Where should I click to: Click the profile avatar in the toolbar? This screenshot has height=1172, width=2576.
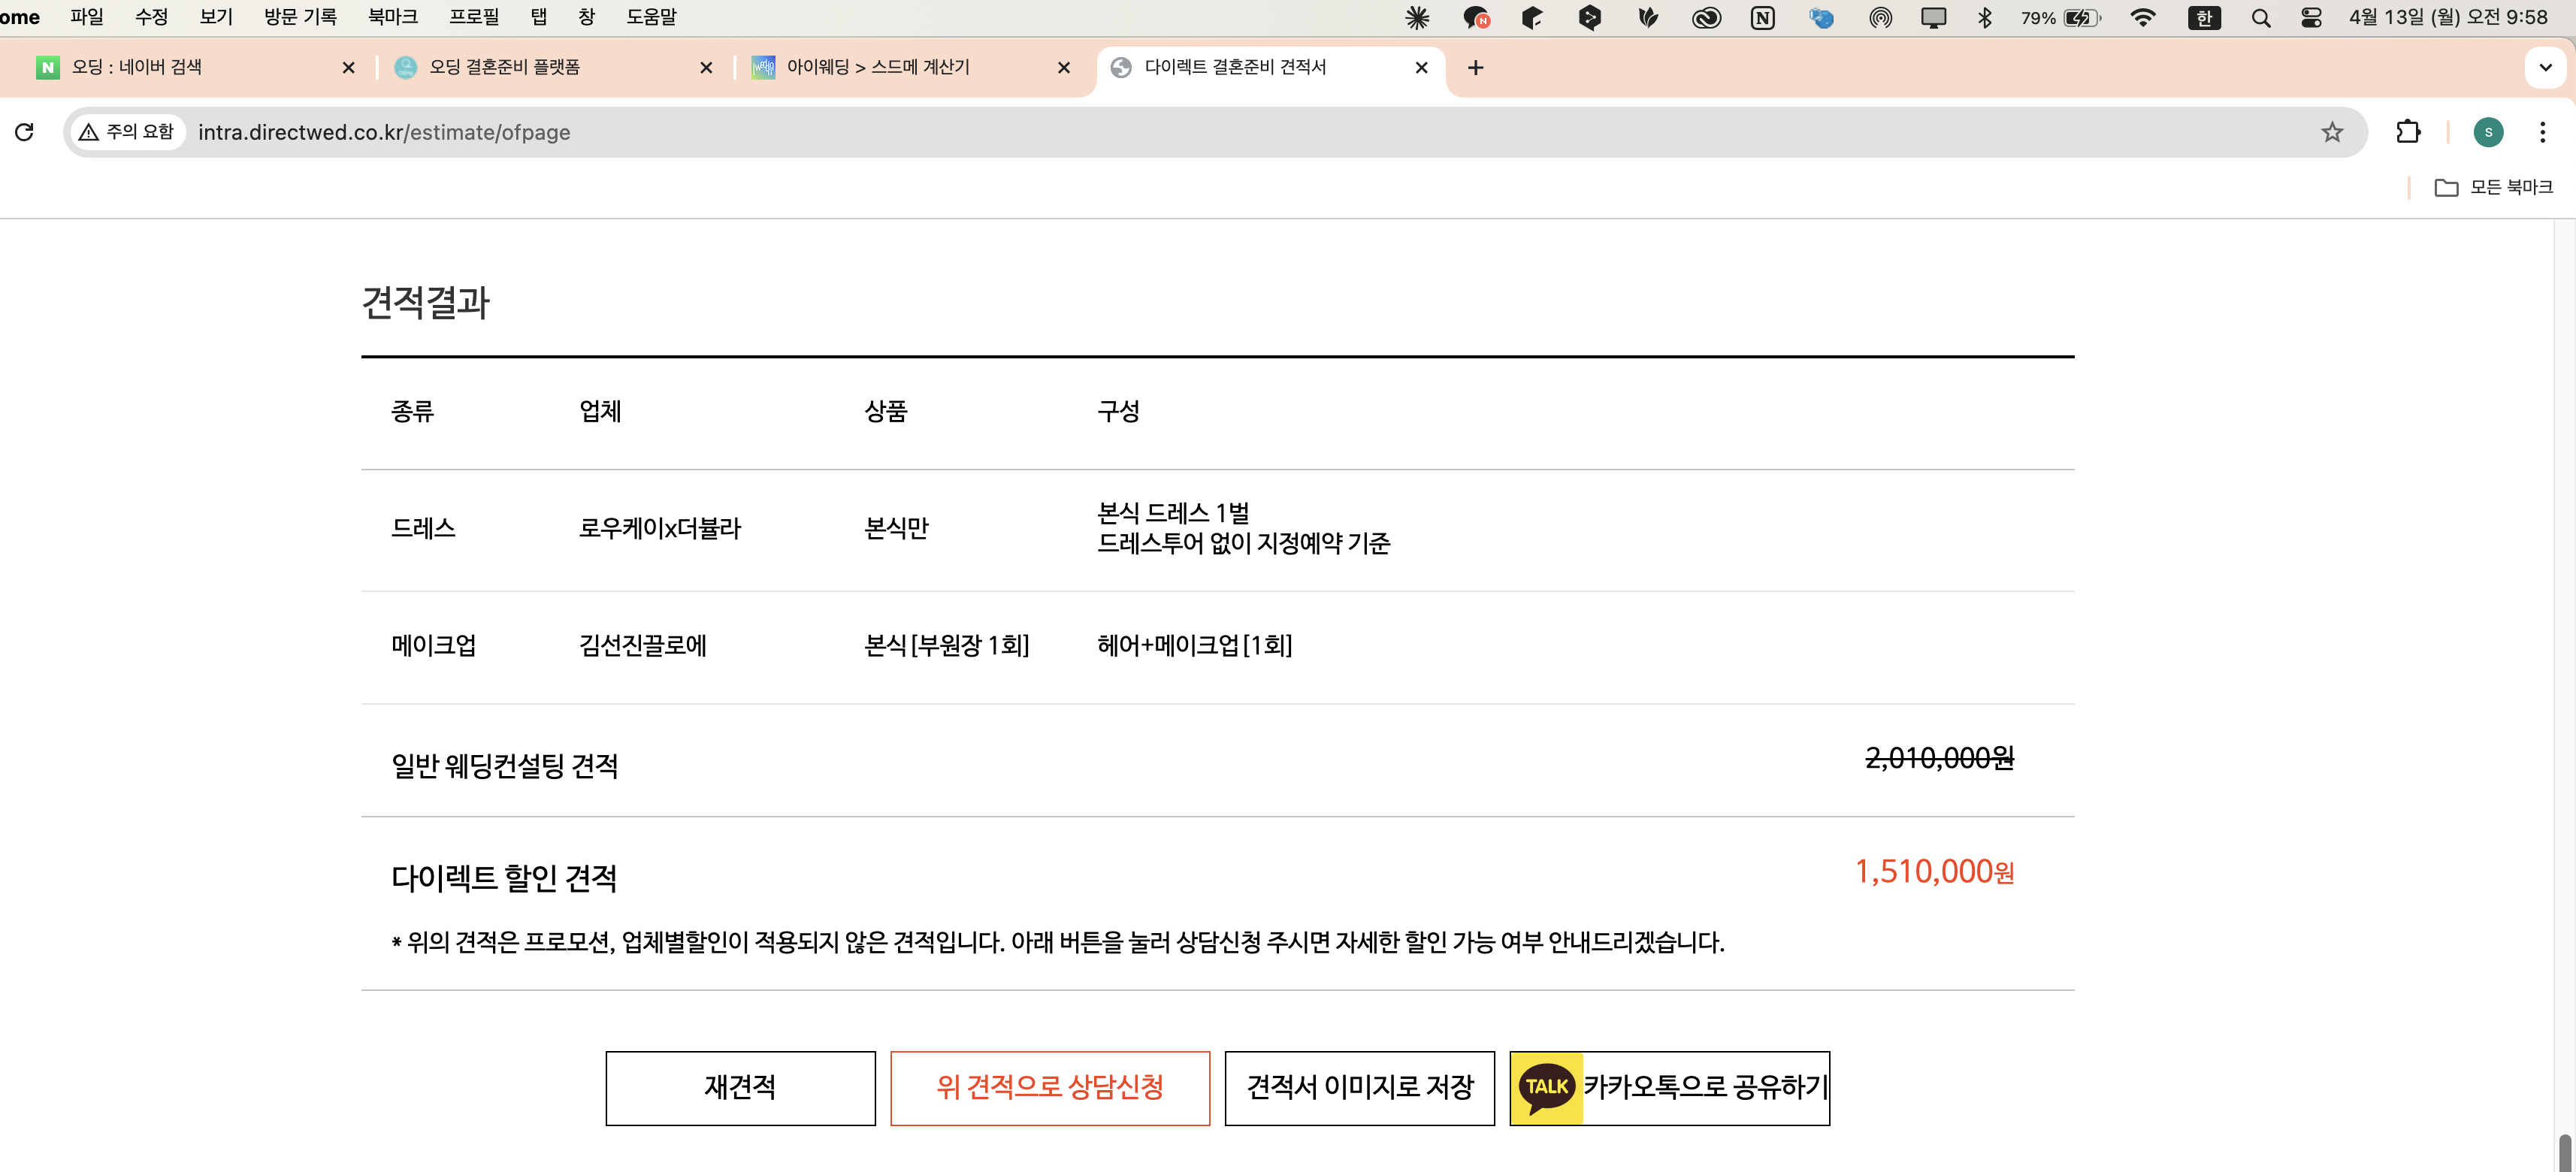[x=2489, y=131]
